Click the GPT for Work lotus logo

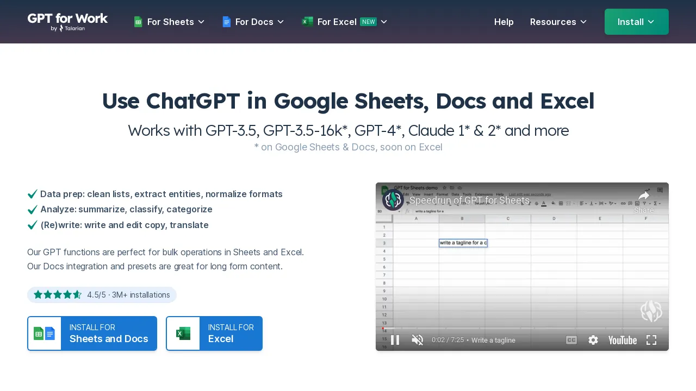coord(393,200)
